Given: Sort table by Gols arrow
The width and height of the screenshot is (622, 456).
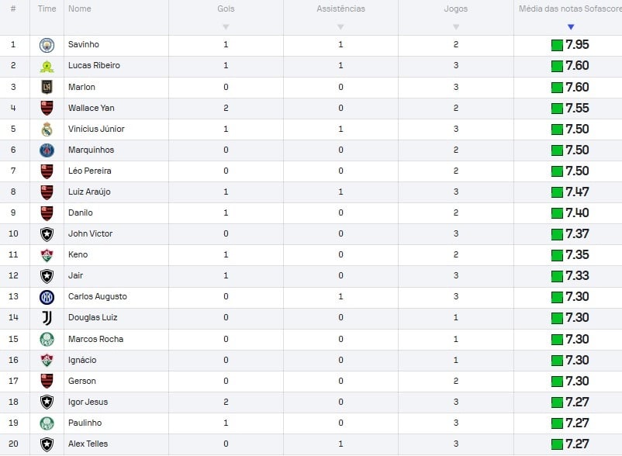Looking at the screenshot, I should [226, 27].
